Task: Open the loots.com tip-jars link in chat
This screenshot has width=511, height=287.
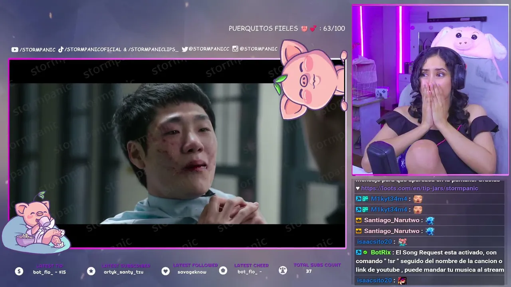Action: coord(420,188)
